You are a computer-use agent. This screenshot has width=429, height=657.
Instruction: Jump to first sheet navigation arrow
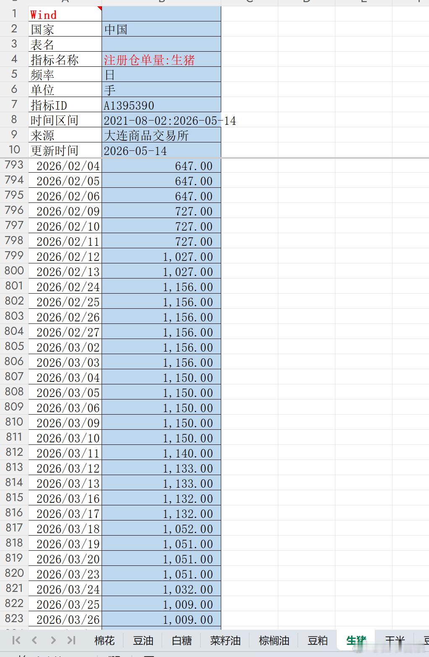(x=16, y=640)
